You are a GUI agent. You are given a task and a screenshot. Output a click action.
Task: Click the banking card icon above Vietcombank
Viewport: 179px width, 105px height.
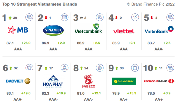tap(100, 17)
